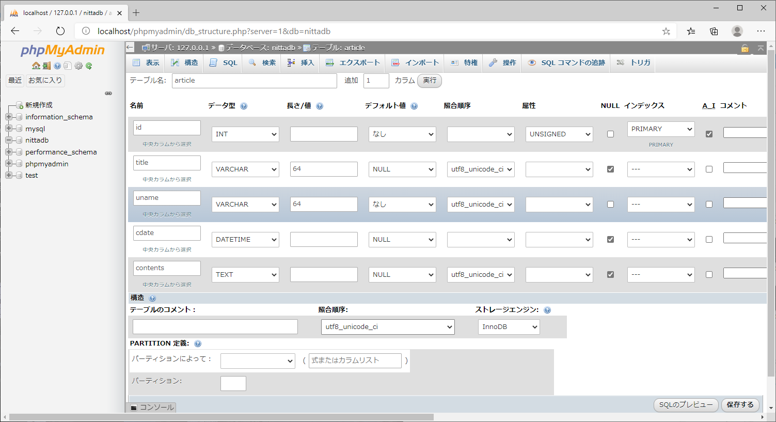Open the SQL tab

click(x=224, y=62)
